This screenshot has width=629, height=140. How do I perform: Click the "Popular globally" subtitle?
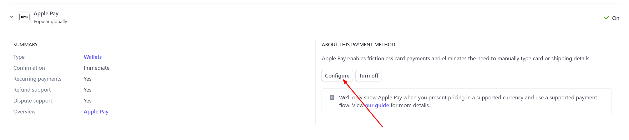pyautogui.click(x=50, y=22)
